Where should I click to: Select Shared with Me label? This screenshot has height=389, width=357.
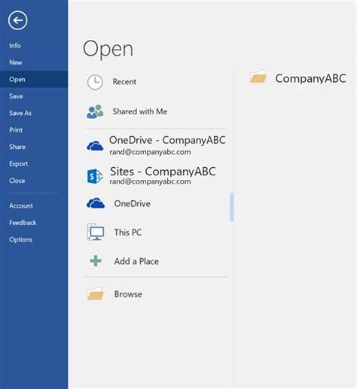pos(140,111)
